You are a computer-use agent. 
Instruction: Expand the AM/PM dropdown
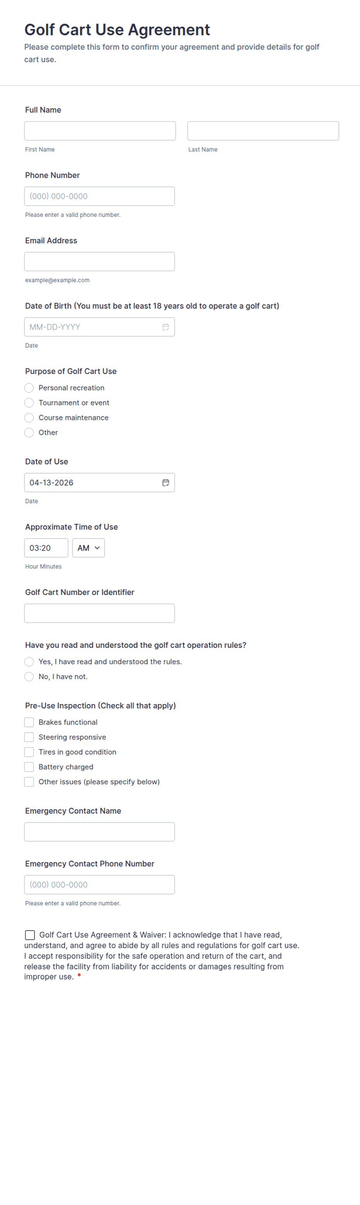coord(88,548)
